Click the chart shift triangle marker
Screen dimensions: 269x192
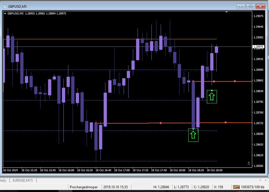click(227, 12)
